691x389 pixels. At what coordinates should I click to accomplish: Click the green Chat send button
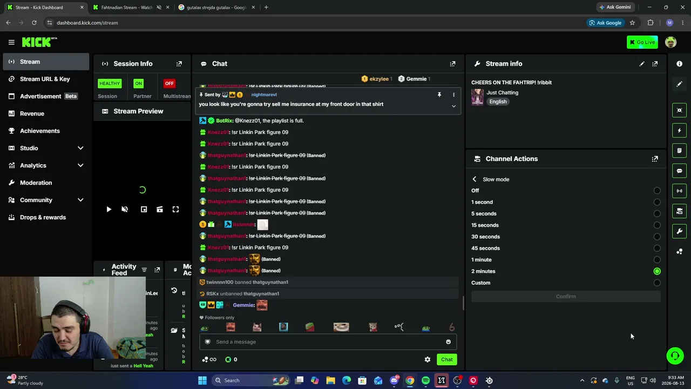(446, 359)
